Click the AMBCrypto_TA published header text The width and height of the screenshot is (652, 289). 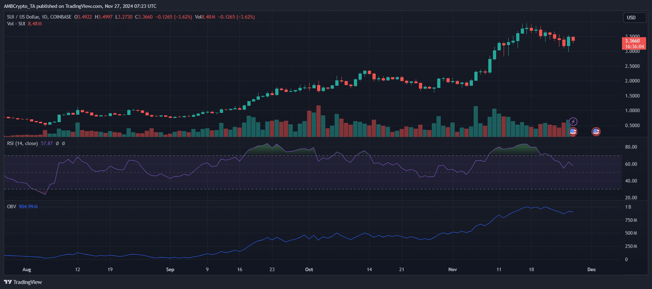pyautogui.click(x=80, y=6)
